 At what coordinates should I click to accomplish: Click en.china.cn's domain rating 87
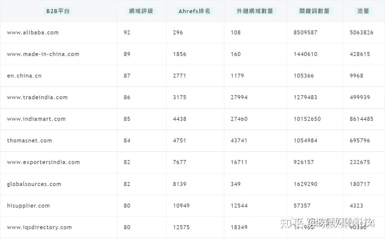point(127,76)
